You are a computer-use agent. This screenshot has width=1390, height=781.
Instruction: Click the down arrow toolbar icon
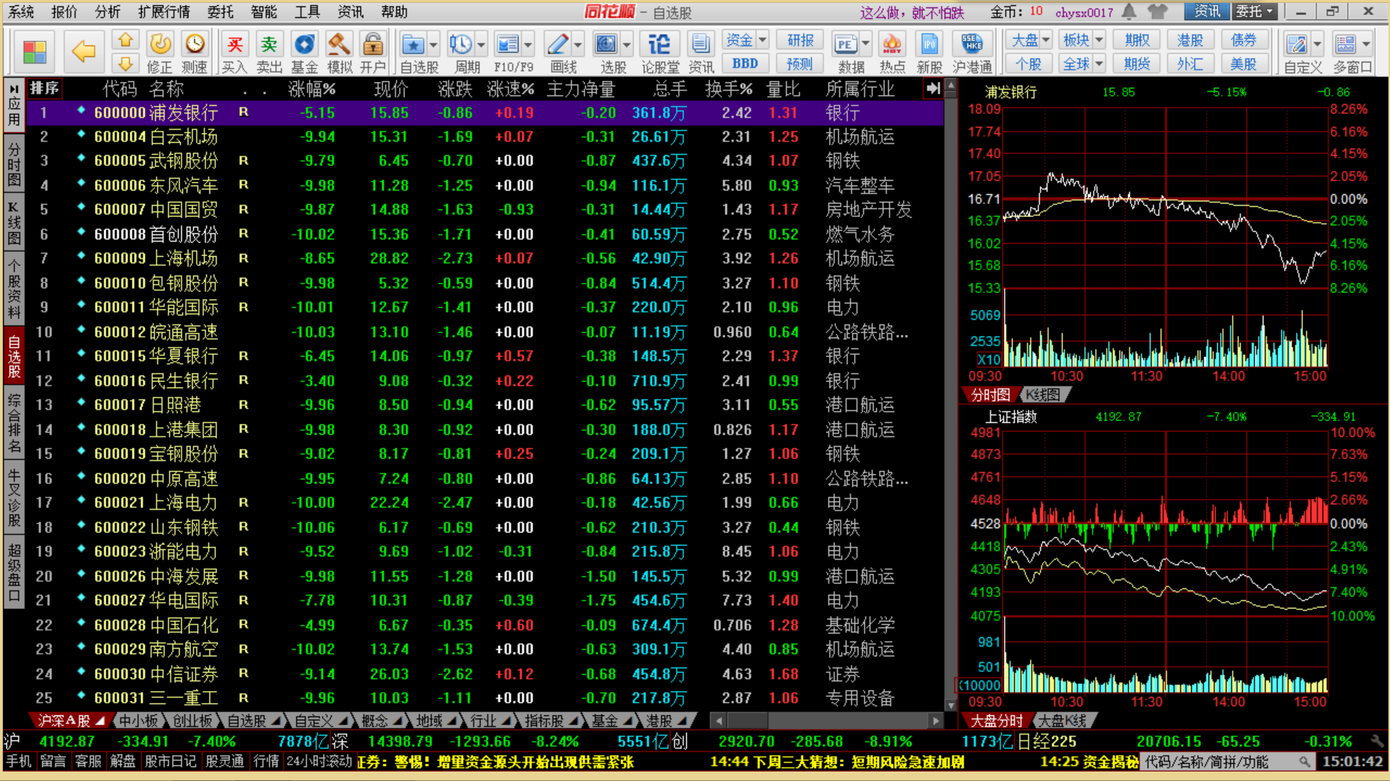click(x=125, y=64)
